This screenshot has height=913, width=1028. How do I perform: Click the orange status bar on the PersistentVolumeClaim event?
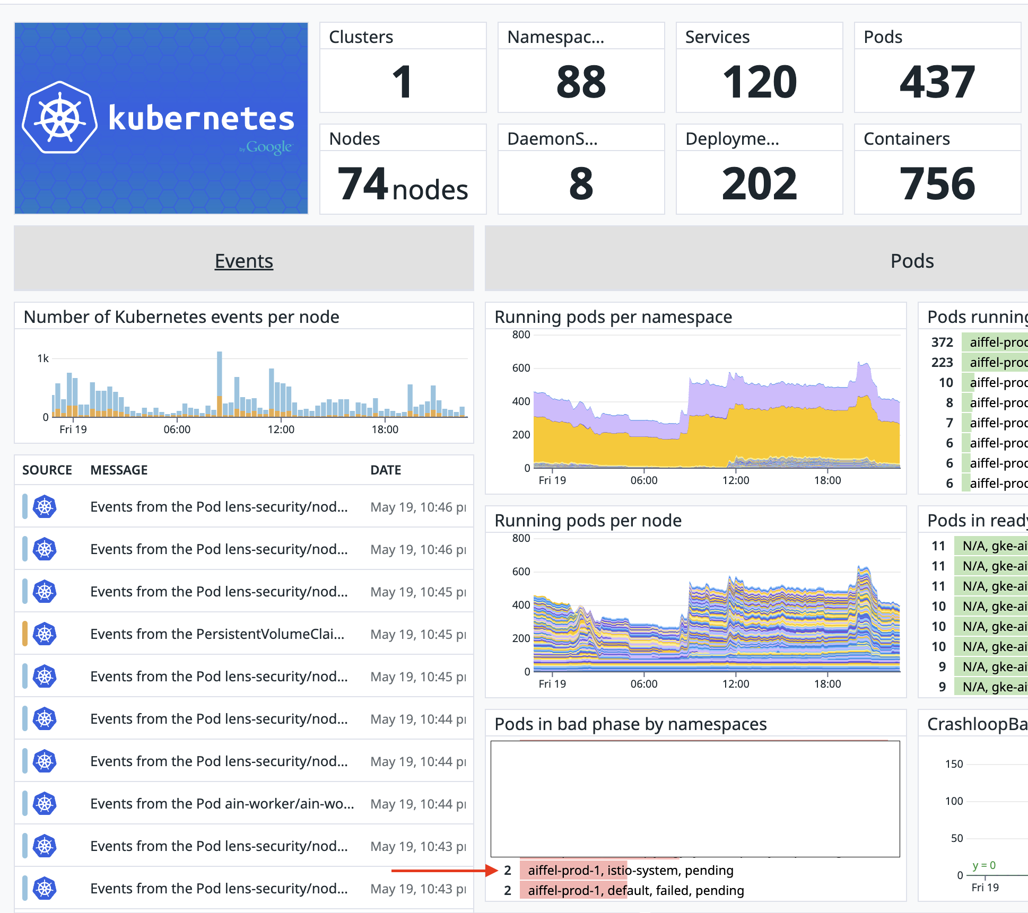pyautogui.click(x=25, y=634)
